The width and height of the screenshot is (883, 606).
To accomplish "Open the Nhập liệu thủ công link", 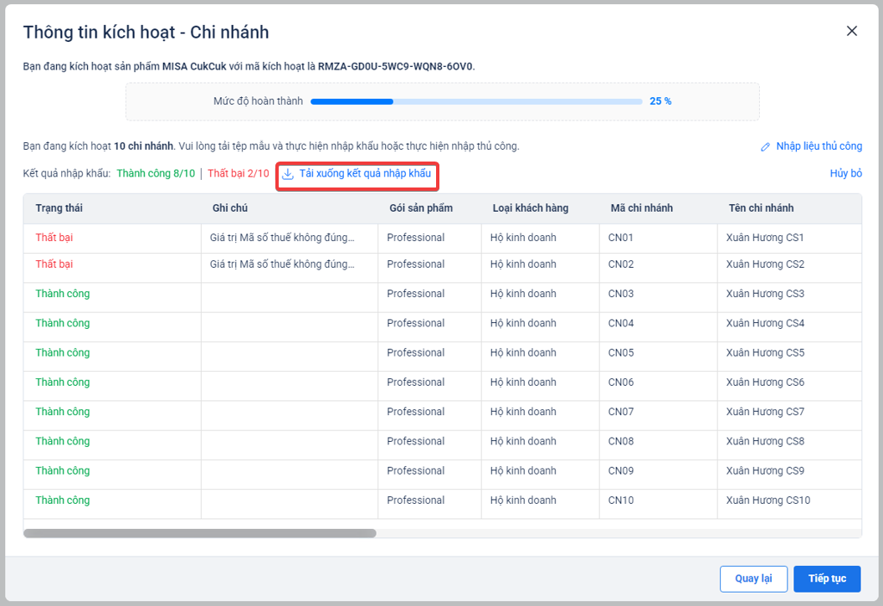I will [x=819, y=146].
